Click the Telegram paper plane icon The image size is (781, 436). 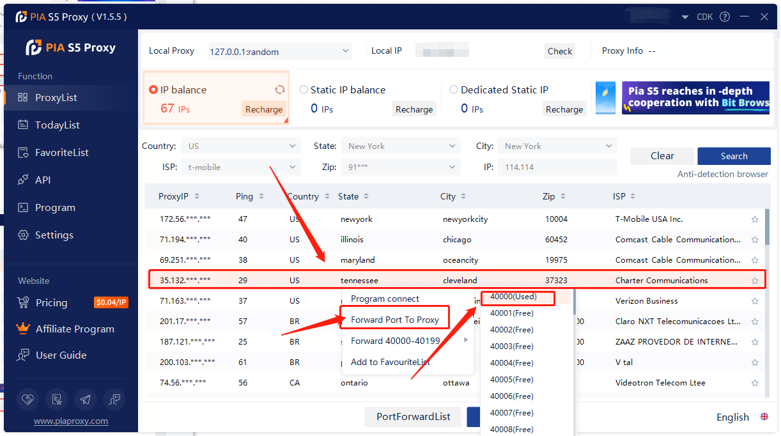click(x=85, y=399)
